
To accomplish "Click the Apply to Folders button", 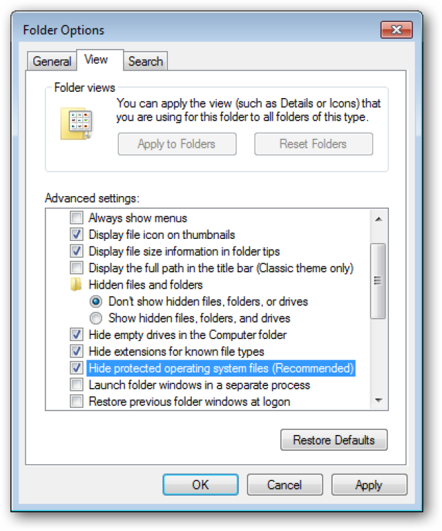I will click(x=177, y=144).
